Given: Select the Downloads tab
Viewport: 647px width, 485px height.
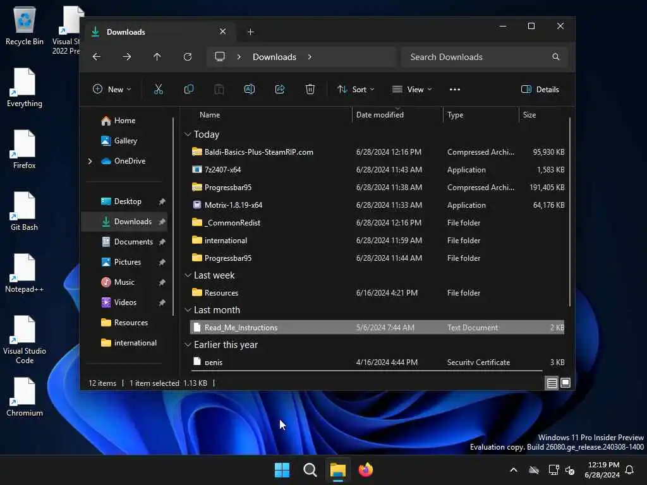Looking at the screenshot, I should 161,32.
